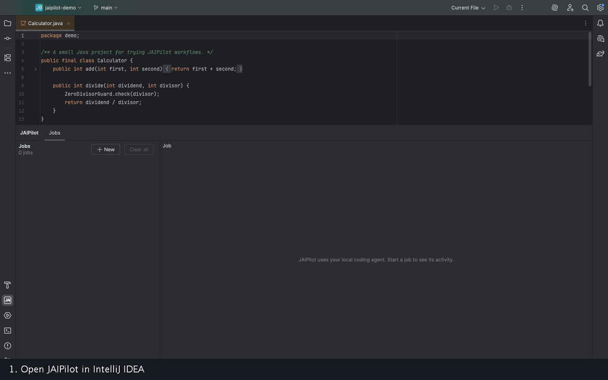This screenshot has height=380, width=608.
Task: Debug the current file with bug icon
Action: [509, 8]
